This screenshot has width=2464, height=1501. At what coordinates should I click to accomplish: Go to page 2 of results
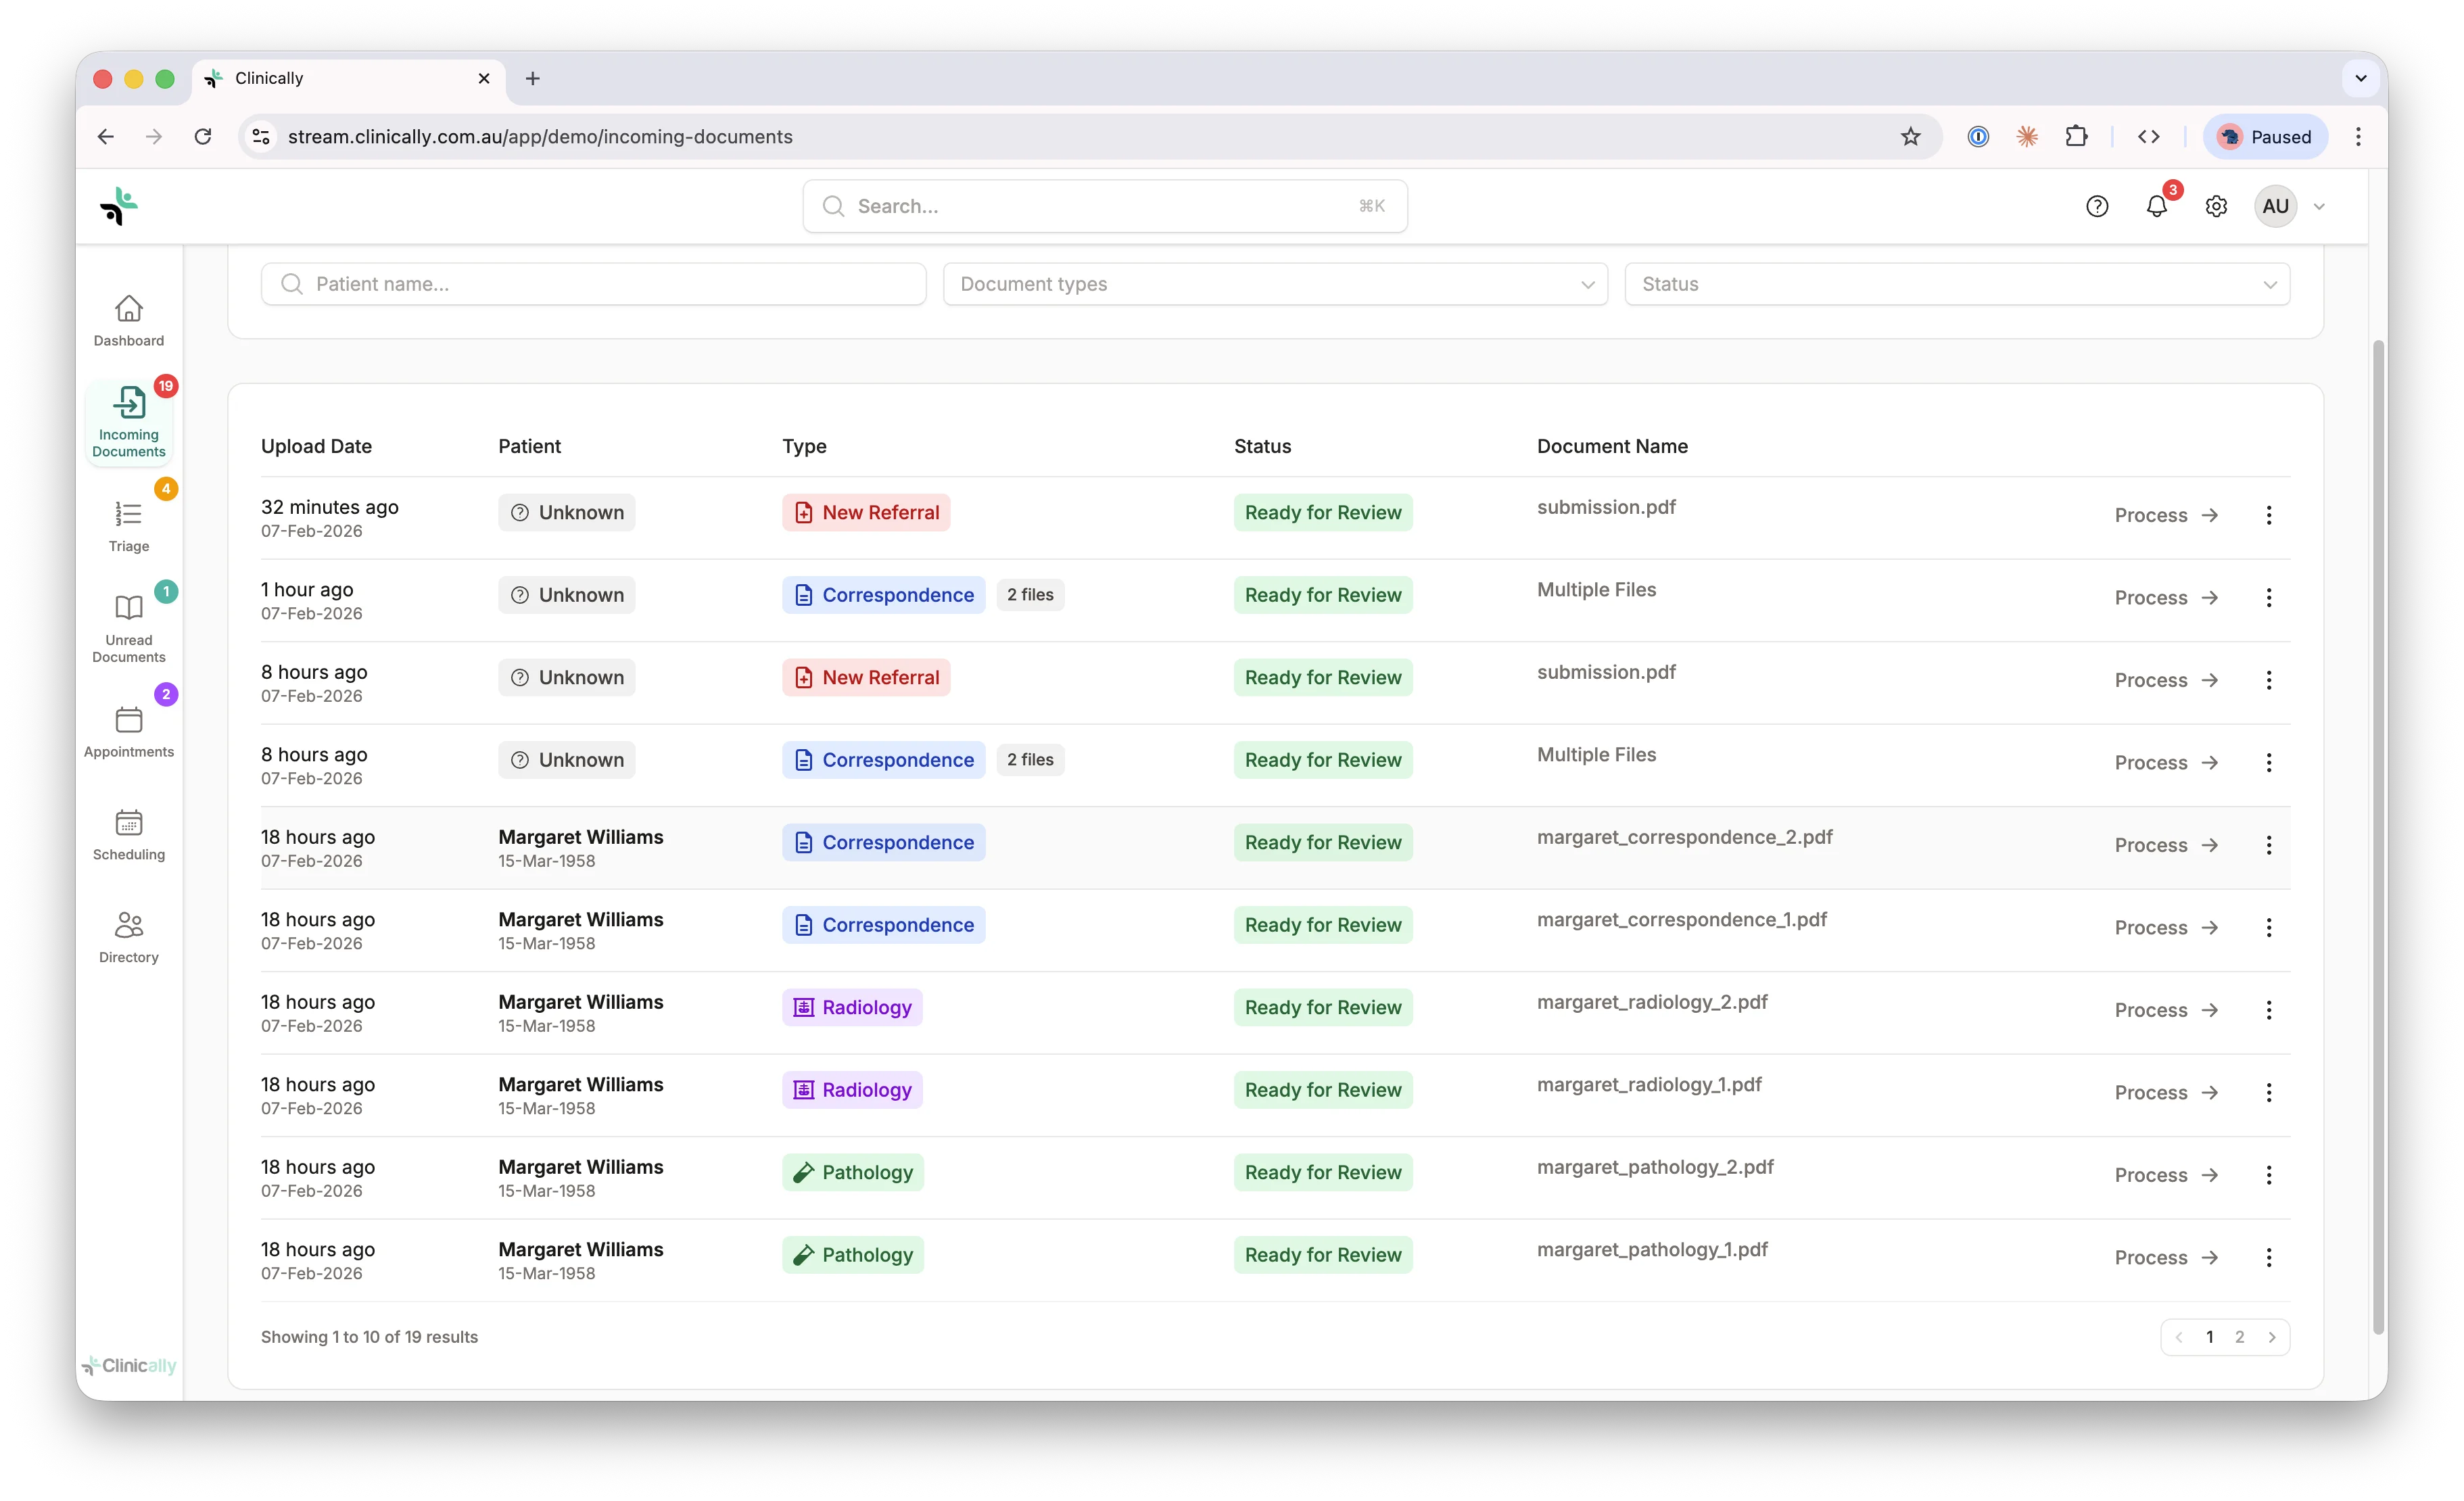(2239, 1337)
